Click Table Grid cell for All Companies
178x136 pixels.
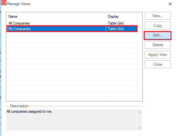point(116,23)
